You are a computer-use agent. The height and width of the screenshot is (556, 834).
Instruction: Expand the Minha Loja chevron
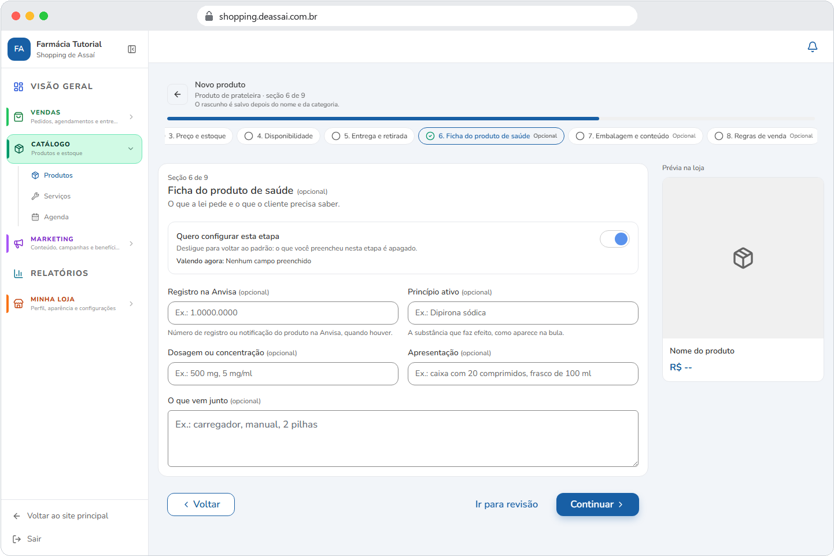[131, 304]
